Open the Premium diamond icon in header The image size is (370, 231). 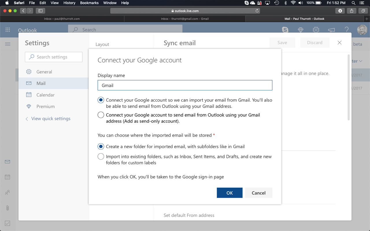pos(301,30)
